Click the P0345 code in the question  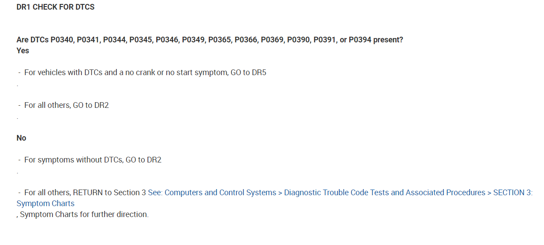[x=141, y=40]
